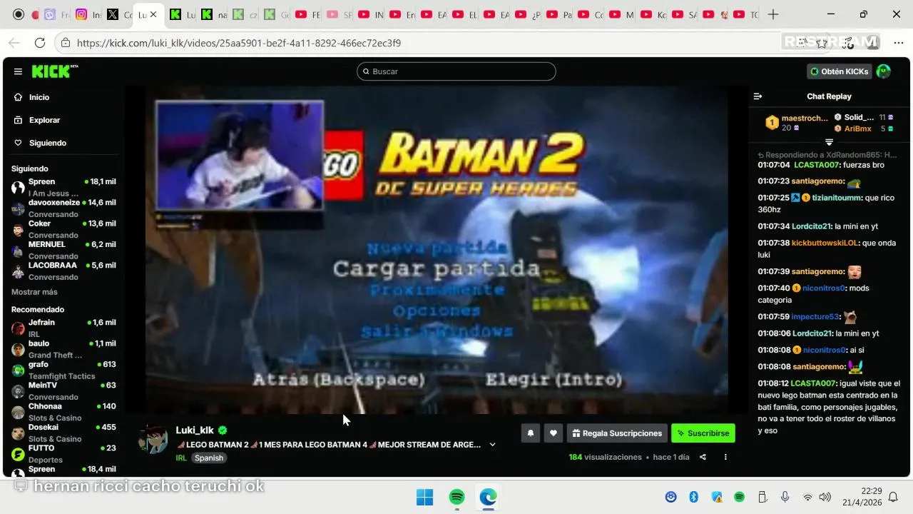Open grafo Teamfight Tactics channel

63,369
